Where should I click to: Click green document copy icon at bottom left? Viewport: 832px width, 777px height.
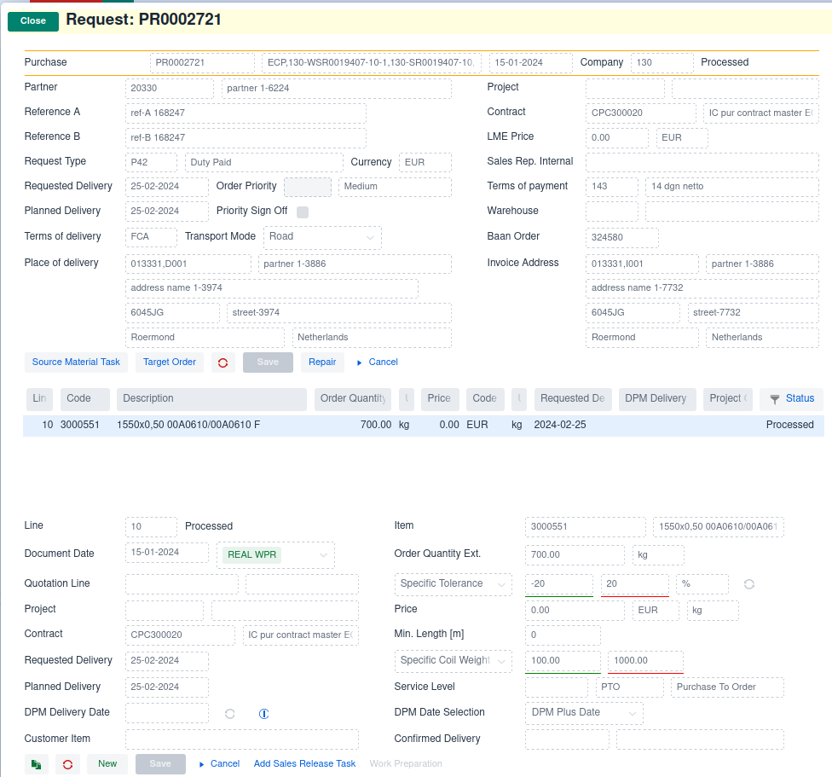tap(36, 764)
